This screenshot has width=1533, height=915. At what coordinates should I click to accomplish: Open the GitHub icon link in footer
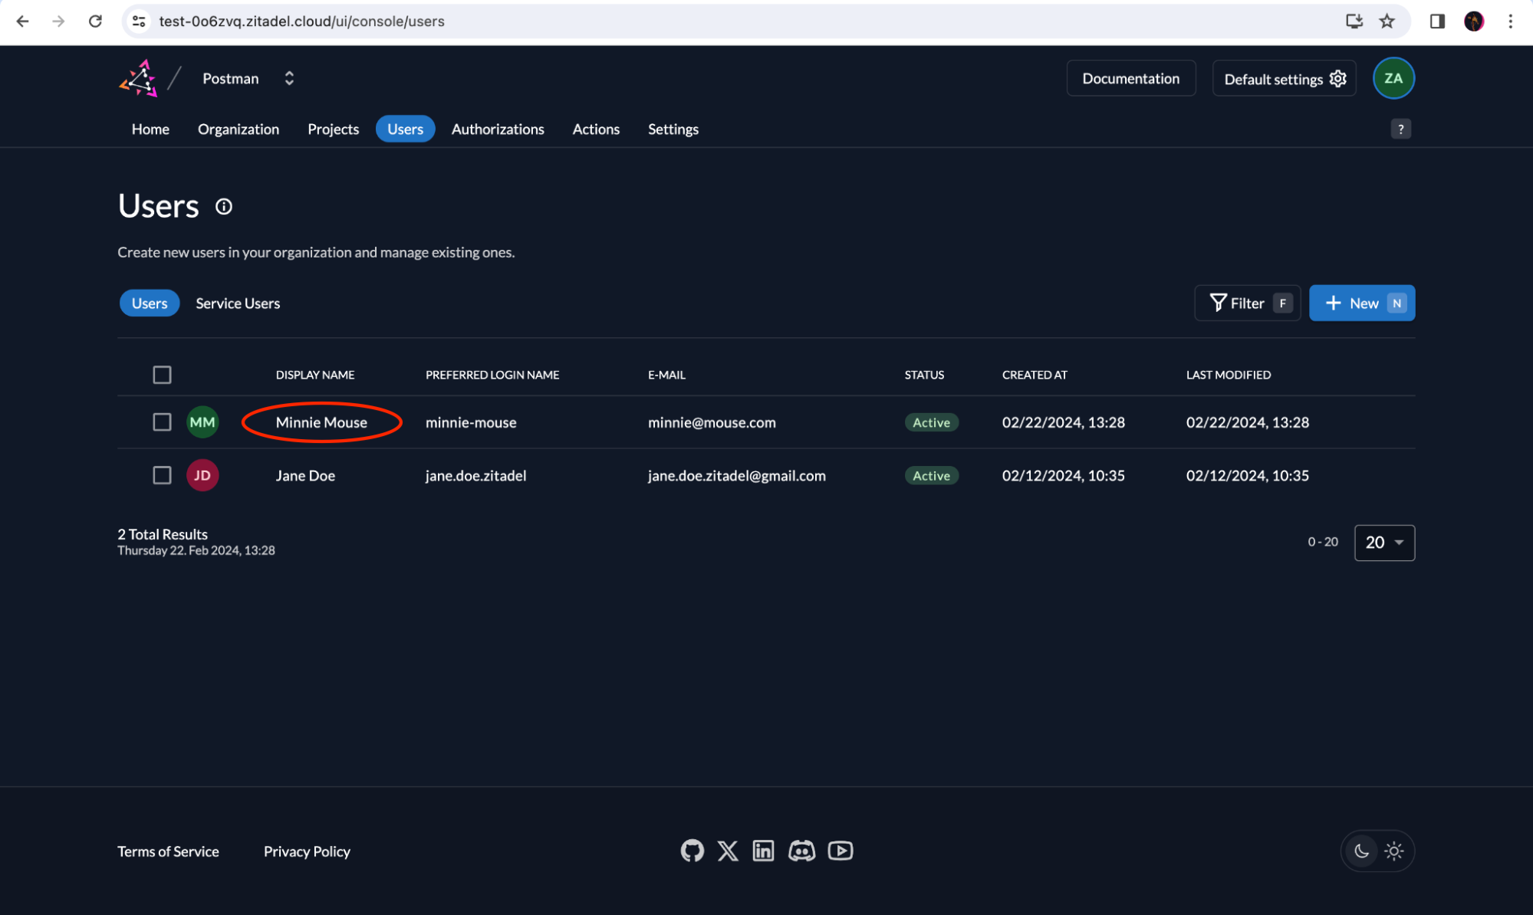(x=692, y=851)
